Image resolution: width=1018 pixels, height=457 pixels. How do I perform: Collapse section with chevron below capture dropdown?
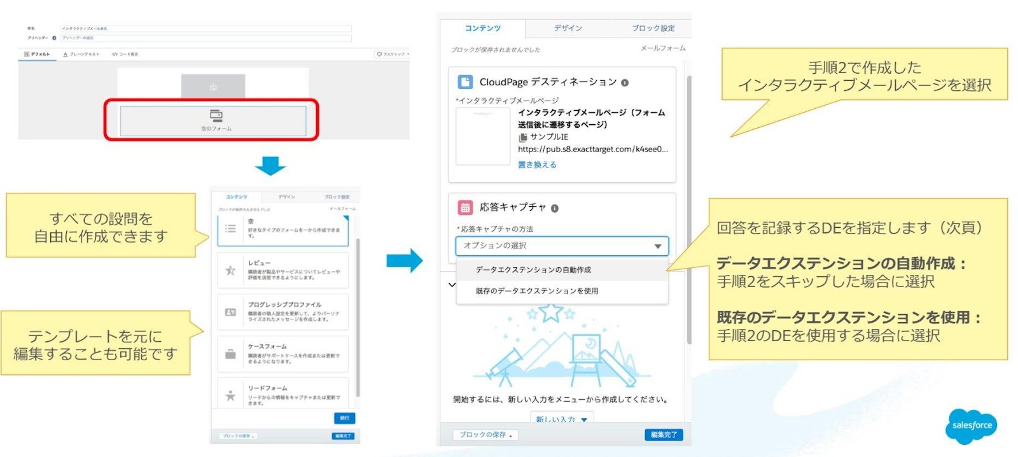point(452,285)
